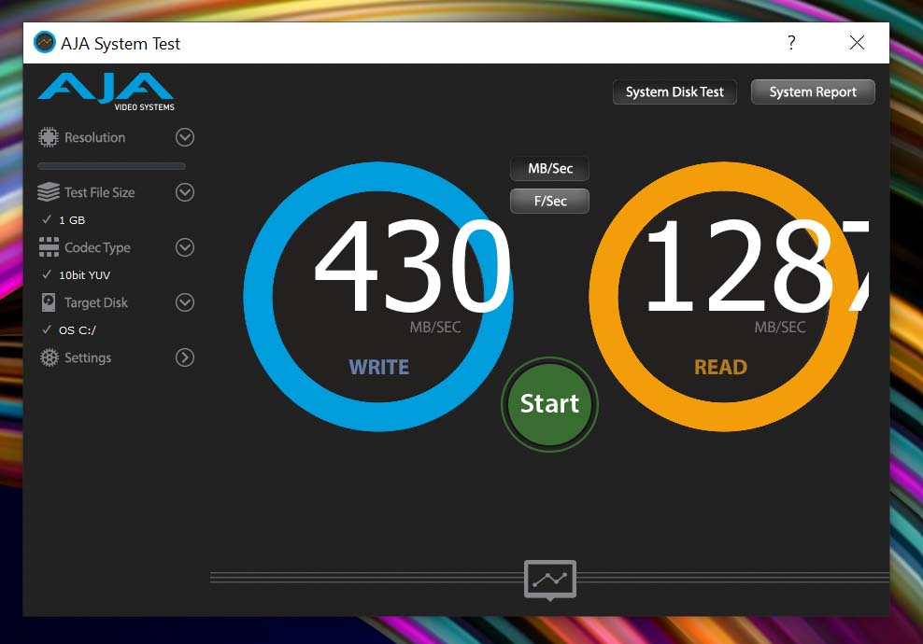Switch units to F/Sec
Screen dimensions: 923x644
550,202
